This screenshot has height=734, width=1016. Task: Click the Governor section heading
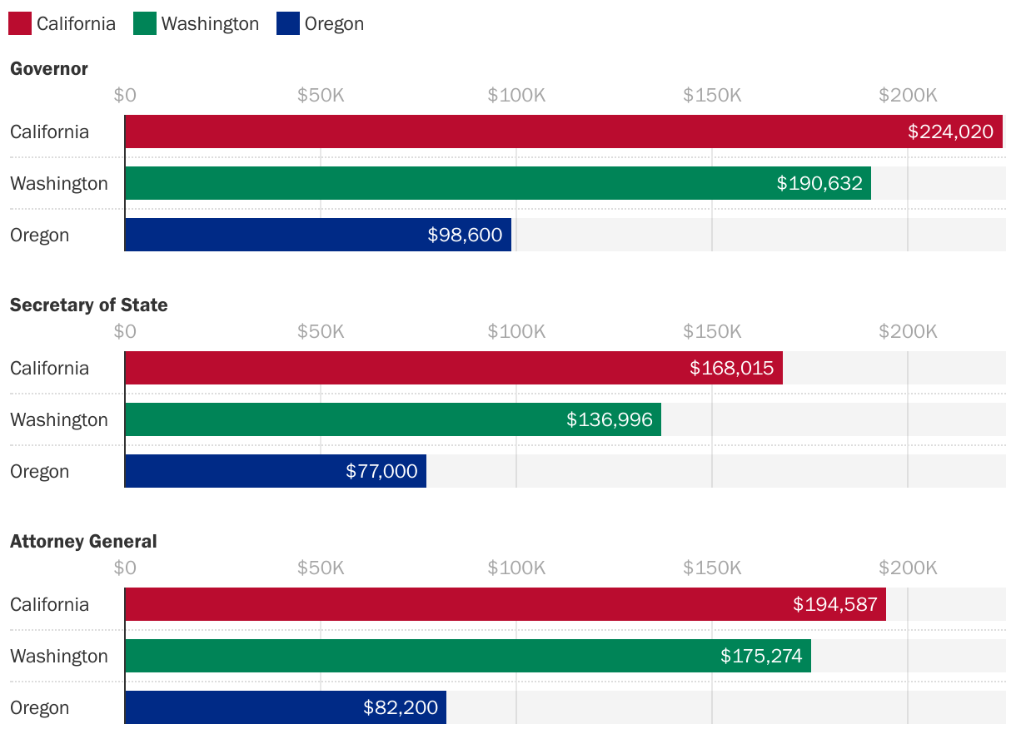pyautogui.click(x=49, y=69)
